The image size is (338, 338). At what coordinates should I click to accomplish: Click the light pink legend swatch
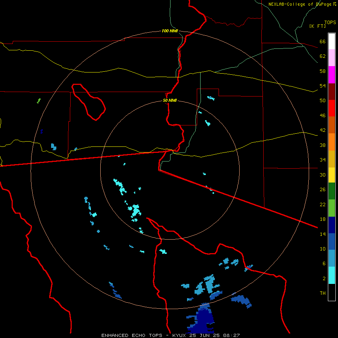point(332,57)
